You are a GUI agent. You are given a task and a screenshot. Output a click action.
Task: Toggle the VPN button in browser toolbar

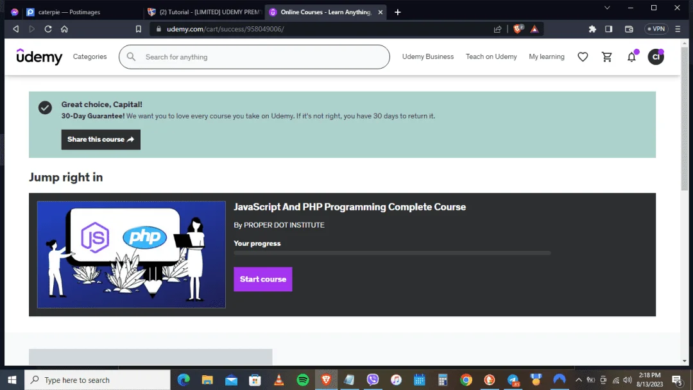(x=656, y=29)
